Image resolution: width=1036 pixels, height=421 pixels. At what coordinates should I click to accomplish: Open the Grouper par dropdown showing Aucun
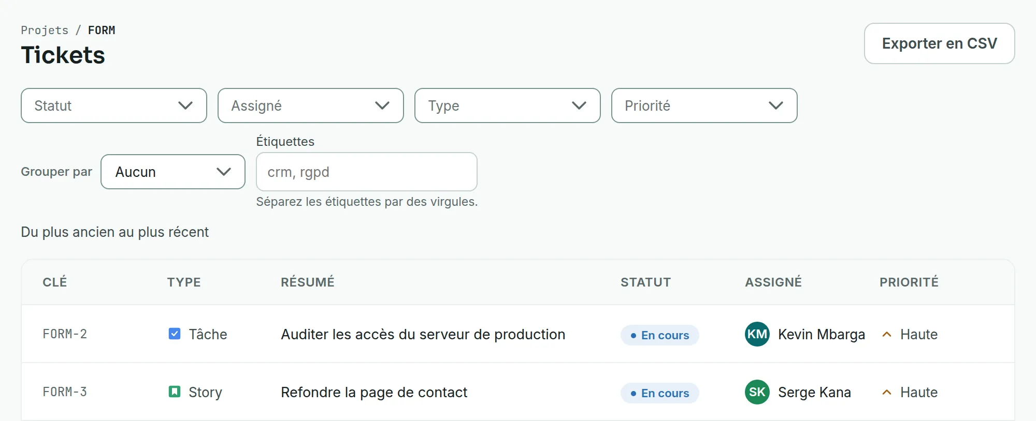tap(173, 172)
